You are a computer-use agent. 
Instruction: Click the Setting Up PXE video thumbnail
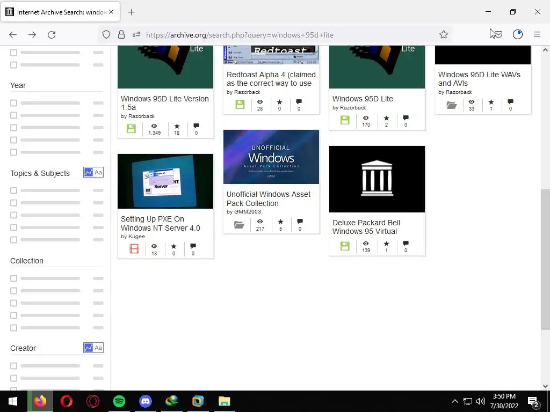pyautogui.click(x=165, y=181)
